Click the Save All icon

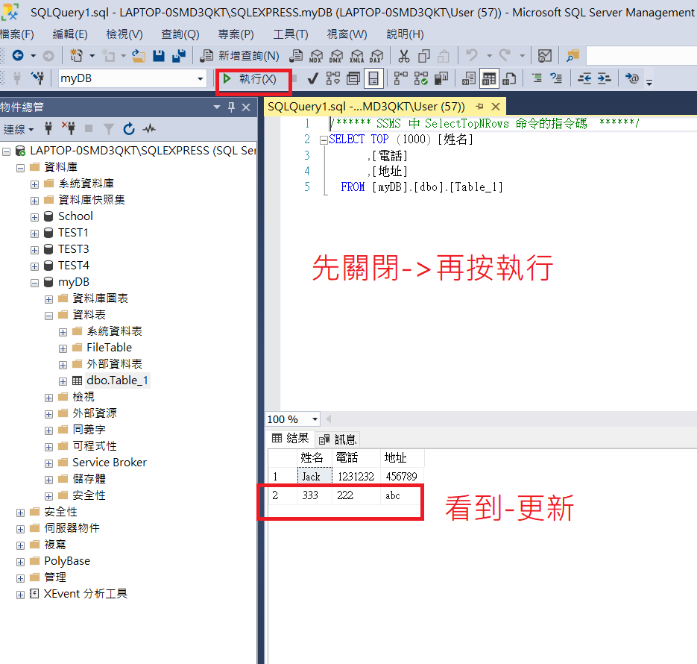179,56
